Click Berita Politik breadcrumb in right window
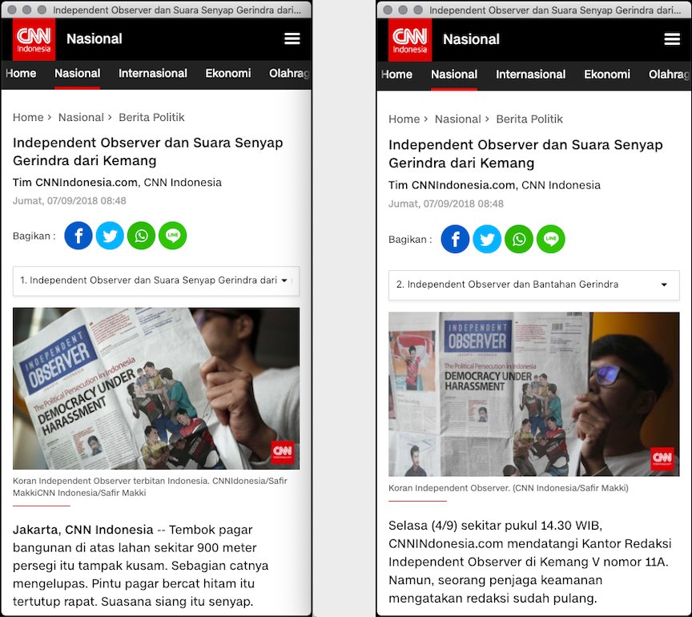692x617 pixels. click(529, 119)
